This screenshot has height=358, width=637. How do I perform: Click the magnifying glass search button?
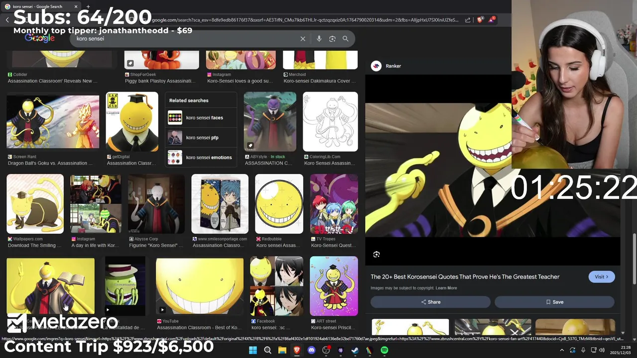tap(345, 39)
